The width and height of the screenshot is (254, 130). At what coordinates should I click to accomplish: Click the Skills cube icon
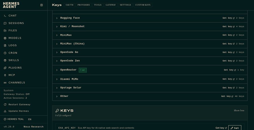coord(5,60)
